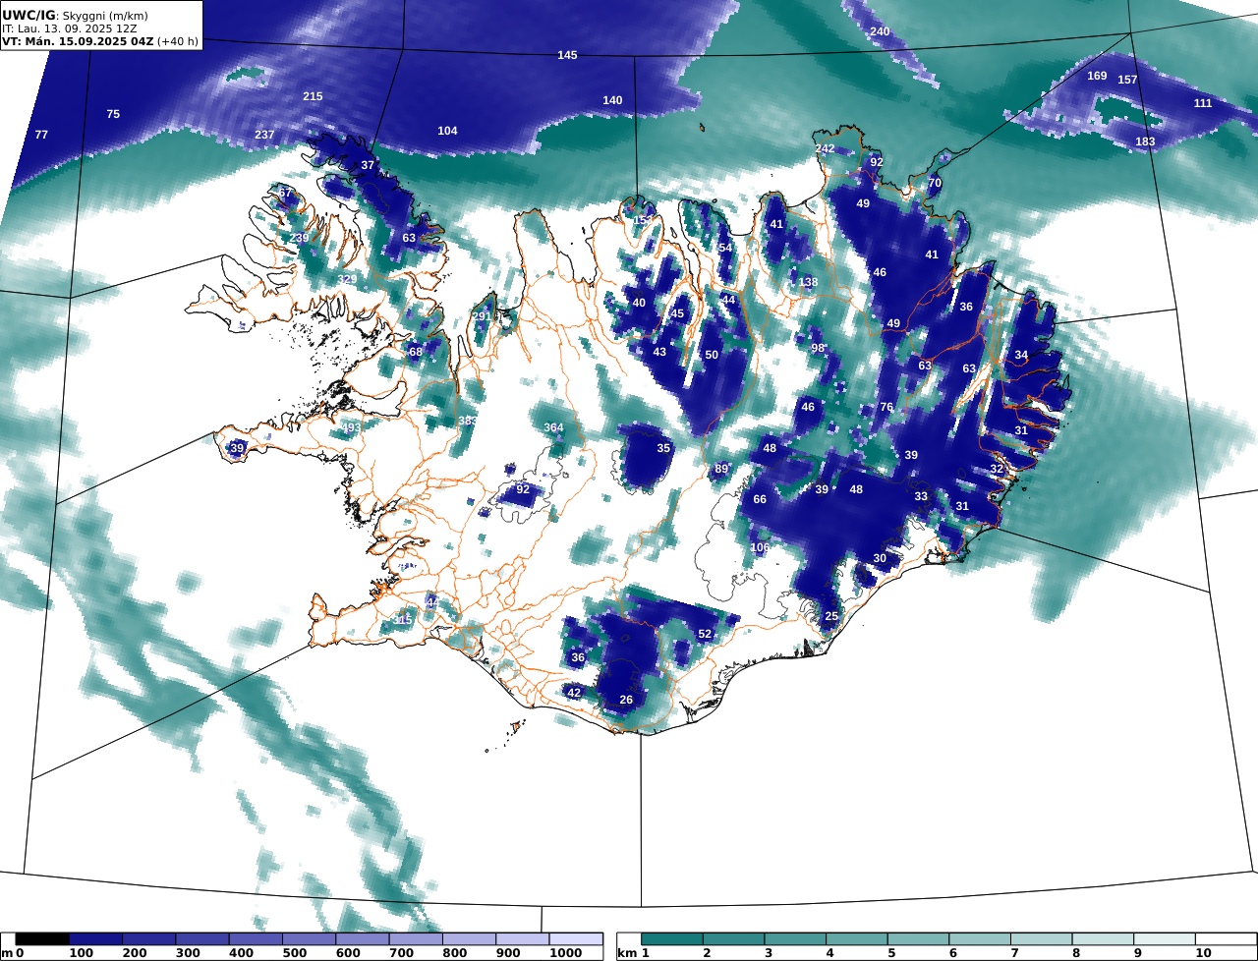Click the visibility value 140

(612, 100)
